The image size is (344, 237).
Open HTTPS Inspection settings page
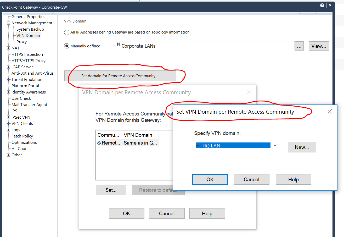(27, 54)
